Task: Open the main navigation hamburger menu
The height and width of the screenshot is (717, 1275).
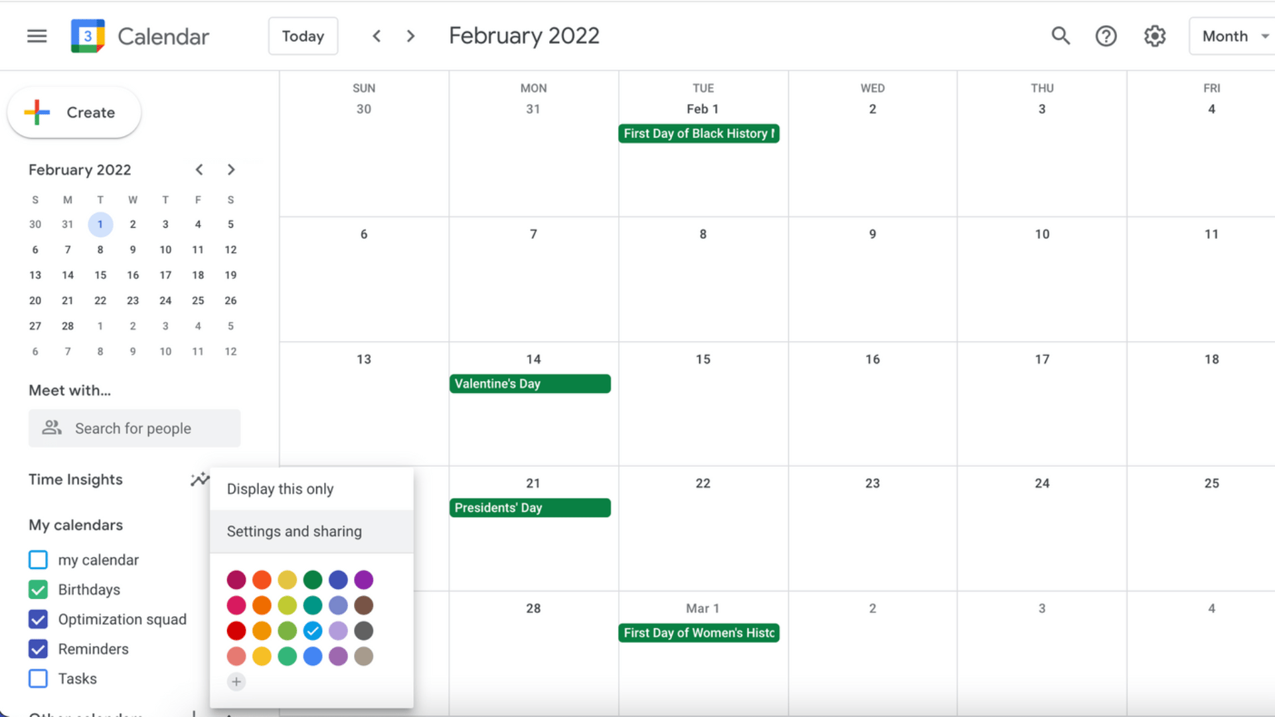Action: click(x=37, y=36)
